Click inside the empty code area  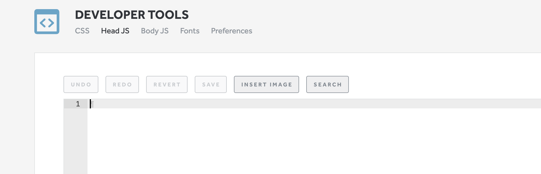pyautogui.click(x=257, y=137)
